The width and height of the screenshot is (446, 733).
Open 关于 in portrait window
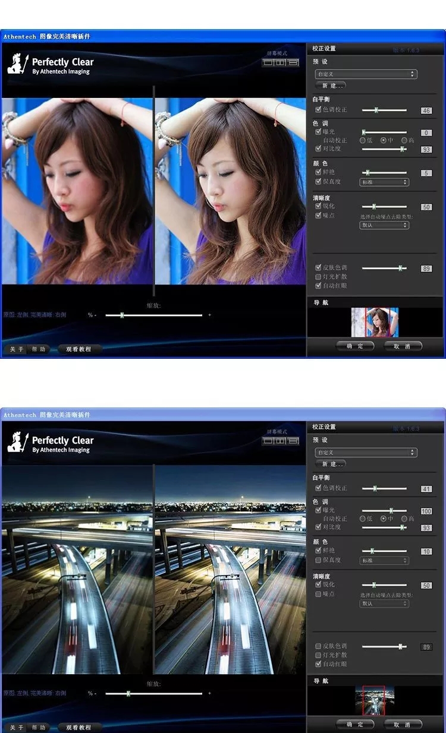[17, 349]
